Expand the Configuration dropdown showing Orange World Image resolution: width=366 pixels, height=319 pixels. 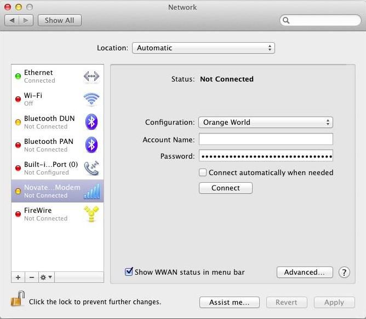click(265, 123)
